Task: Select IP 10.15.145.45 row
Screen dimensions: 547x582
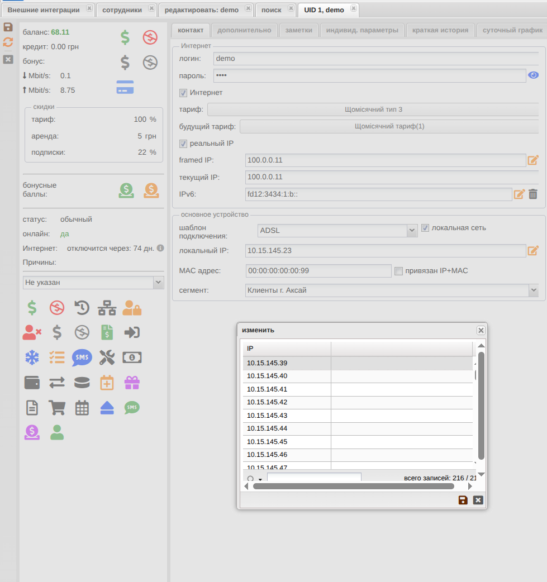Action: 358,442
